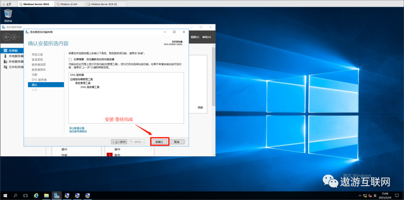The width and height of the screenshot is (404, 200).
Task: Toggle the 英 input method indicator
Action: pyautogui.click(x=376, y=196)
